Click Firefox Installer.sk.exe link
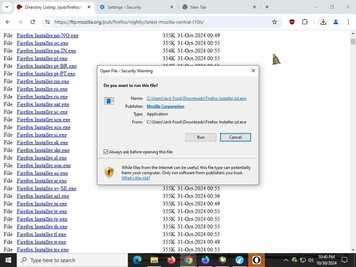Screen dimensions: 356x267 pyautogui.click(x=42, y=143)
